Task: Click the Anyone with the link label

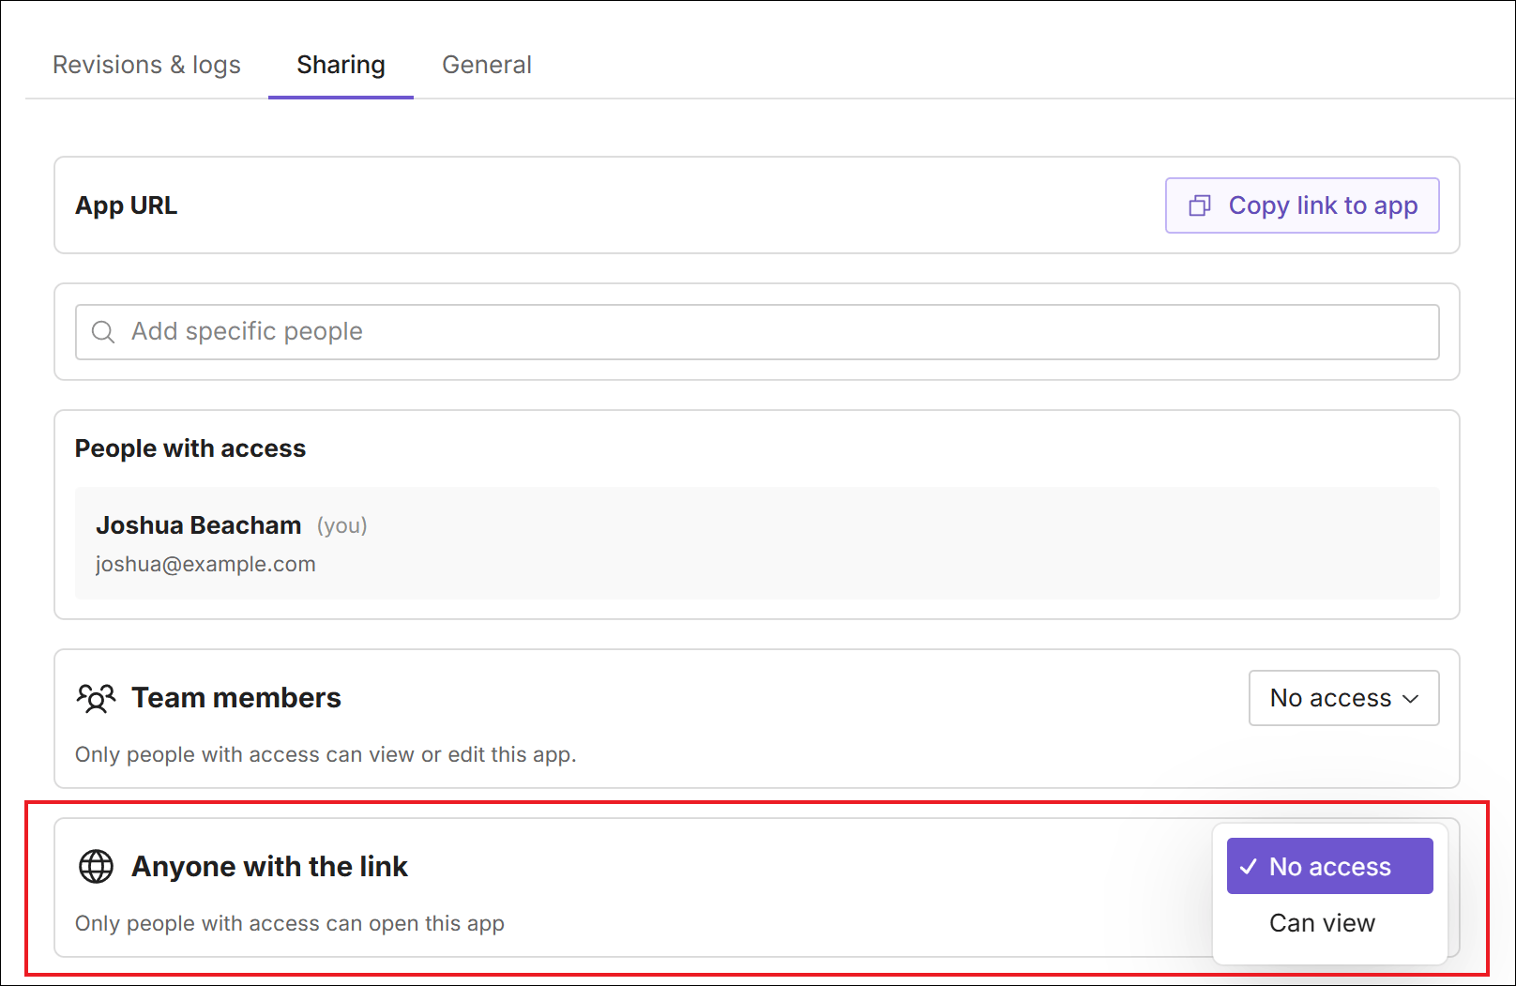Action: (x=269, y=866)
